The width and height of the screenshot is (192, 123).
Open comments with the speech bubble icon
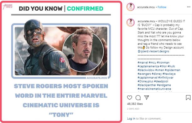point(138,98)
